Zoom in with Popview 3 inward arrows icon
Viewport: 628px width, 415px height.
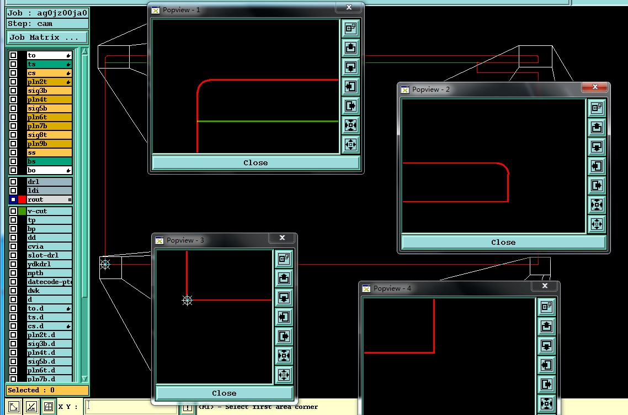point(284,356)
